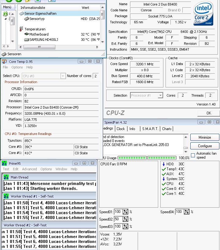Click the Configure button in SpeedFan

[205, 146]
